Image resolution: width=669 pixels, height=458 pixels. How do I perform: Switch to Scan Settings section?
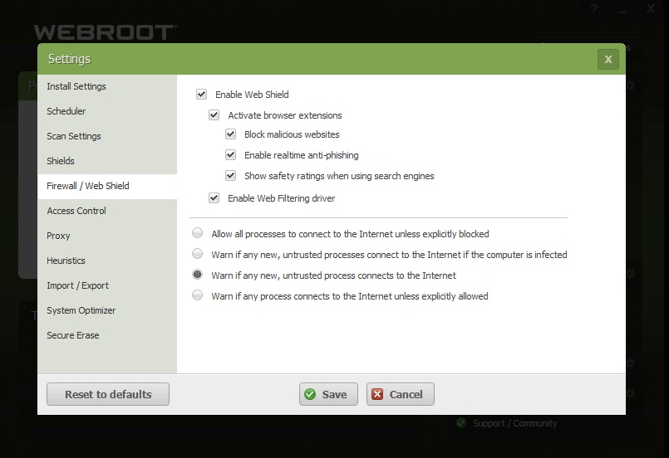click(107, 136)
